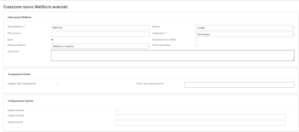Click the Captcha Secret input box
Image resolution: width=299 pixels, height=132 pixels.
[200, 123]
